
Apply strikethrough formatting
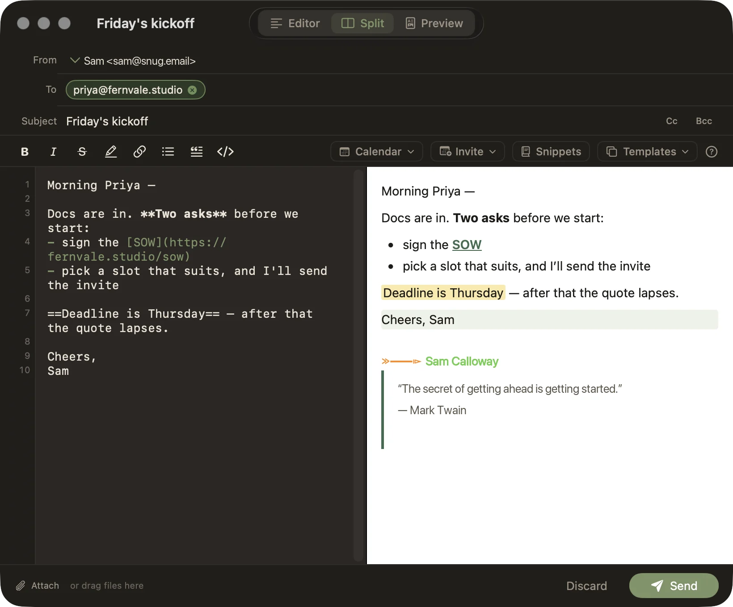coord(82,152)
